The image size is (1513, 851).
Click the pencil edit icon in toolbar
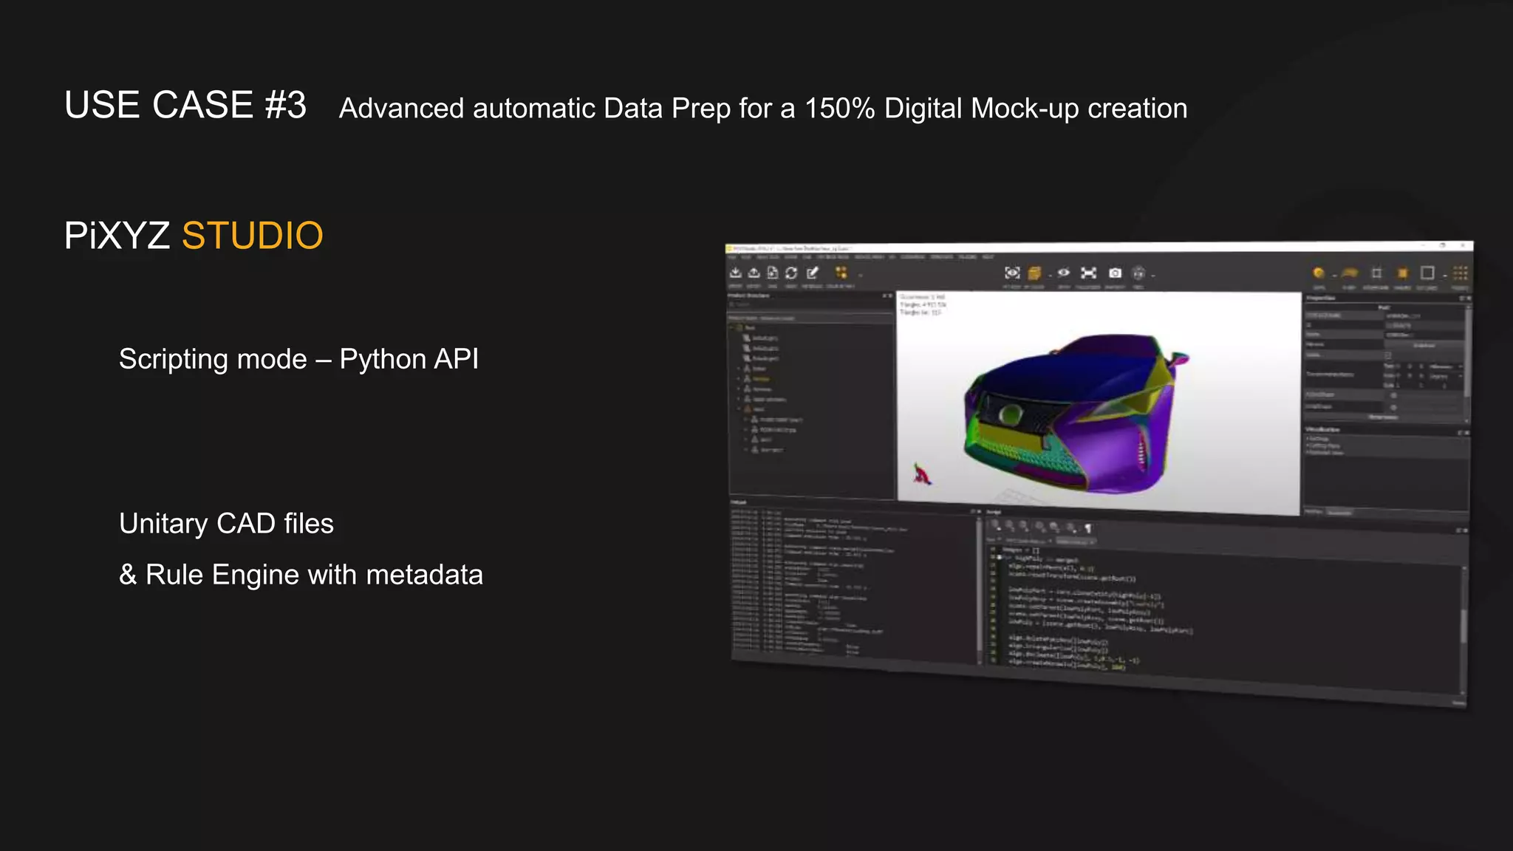click(x=813, y=273)
